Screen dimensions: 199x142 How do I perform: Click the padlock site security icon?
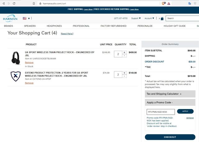(40, 3)
